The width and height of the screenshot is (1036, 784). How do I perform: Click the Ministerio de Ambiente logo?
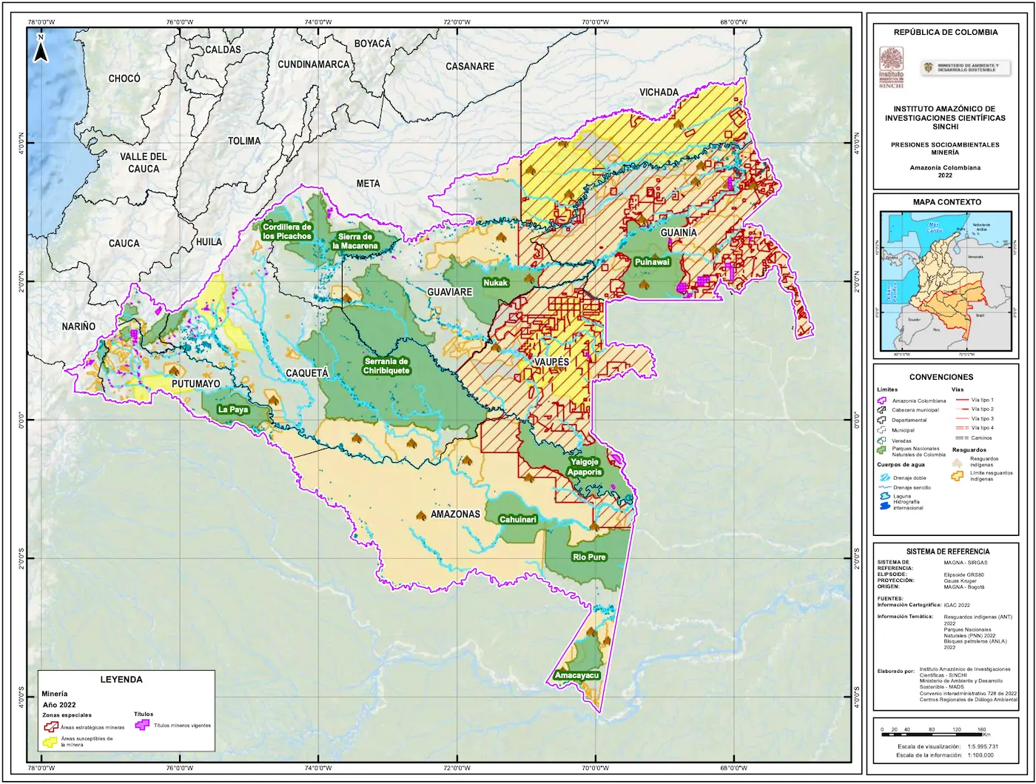(x=958, y=68)
